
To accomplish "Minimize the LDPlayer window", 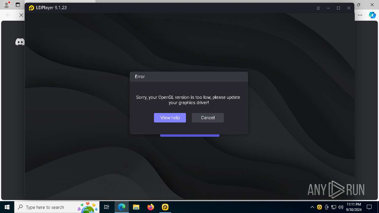I will [x=328, y=8].
